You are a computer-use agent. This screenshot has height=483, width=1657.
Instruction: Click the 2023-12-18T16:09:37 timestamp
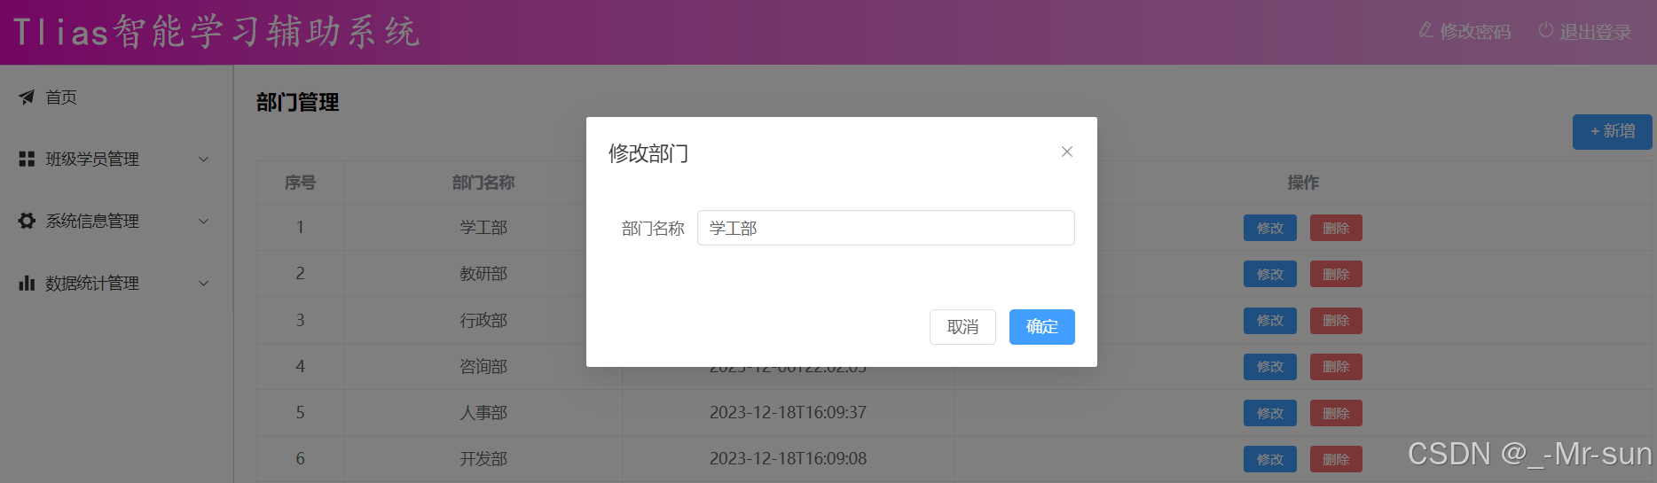[x=788, y=412]
